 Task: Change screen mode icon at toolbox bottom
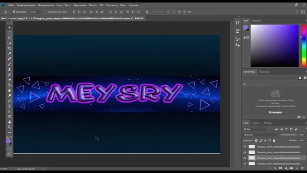9,154
